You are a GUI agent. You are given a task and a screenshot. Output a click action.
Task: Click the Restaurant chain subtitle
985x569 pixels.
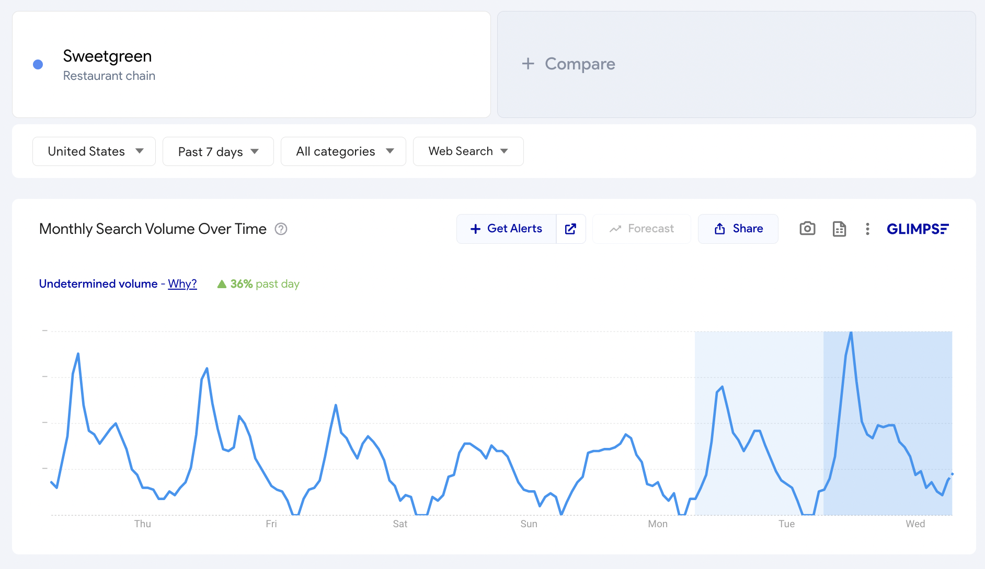[x=109, y=76]
